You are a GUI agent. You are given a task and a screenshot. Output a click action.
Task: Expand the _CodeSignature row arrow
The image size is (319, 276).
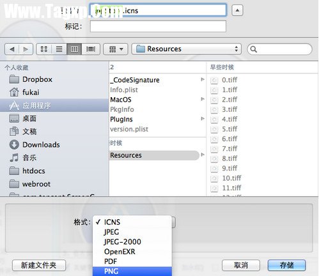tap(203, 80)
